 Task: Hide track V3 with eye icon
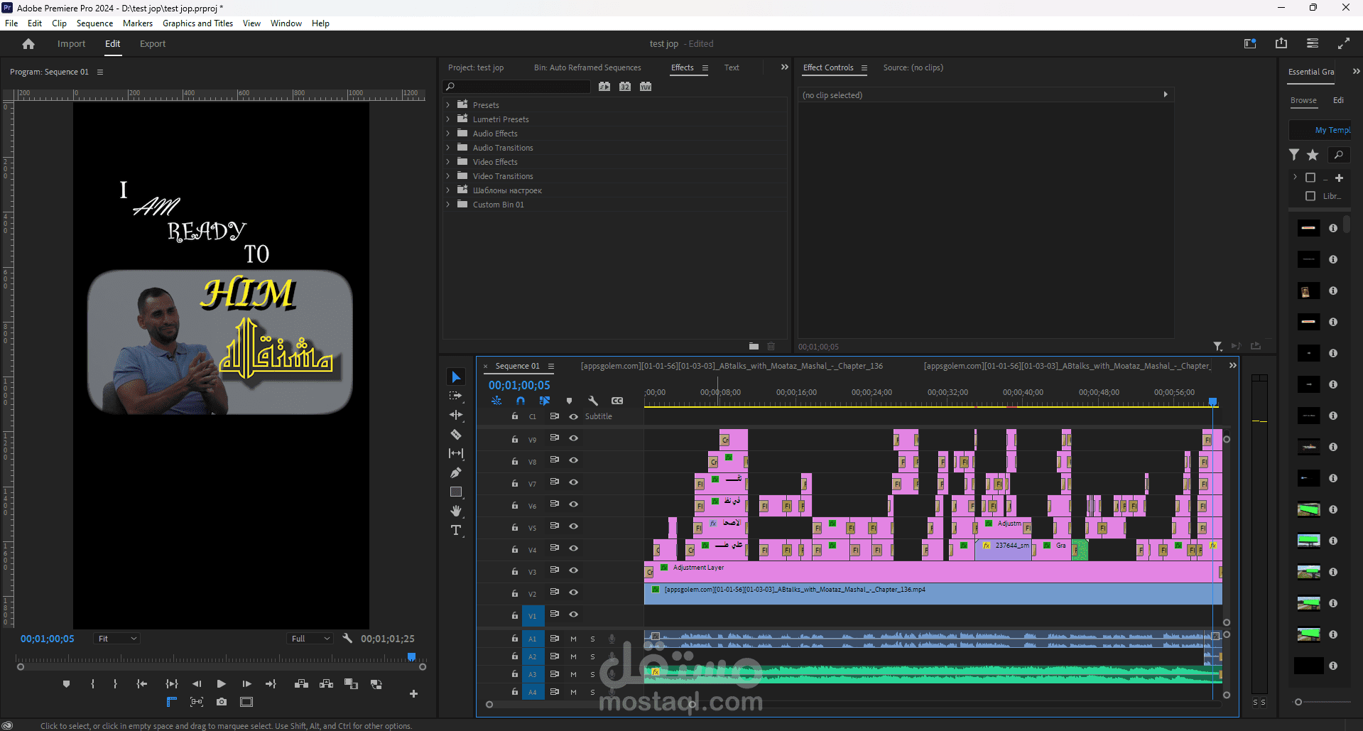(573, 570)
